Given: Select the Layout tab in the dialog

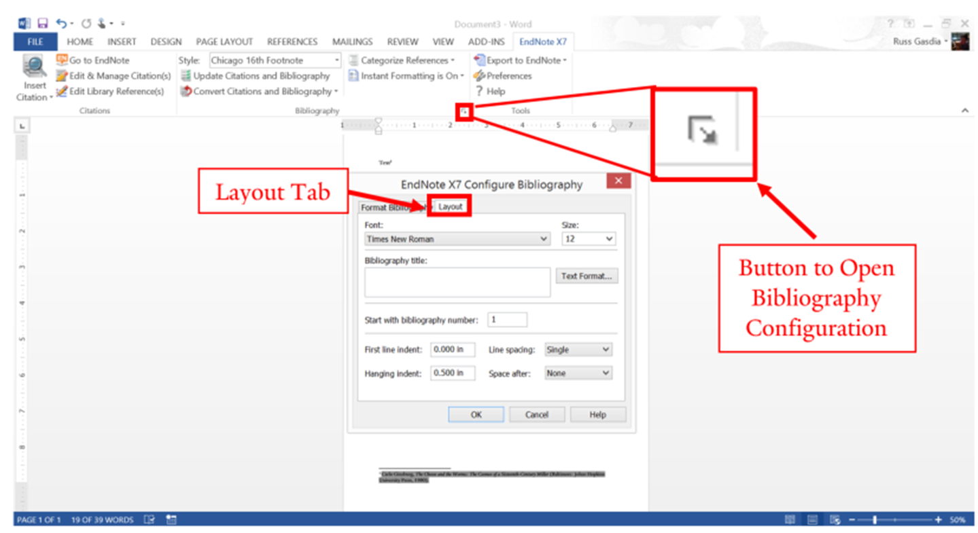Looking at the screenshot, I should 450,206.
